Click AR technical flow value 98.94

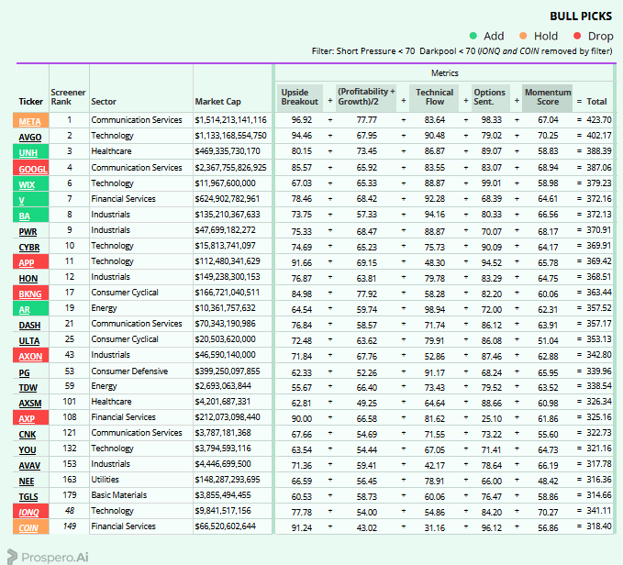434,309
